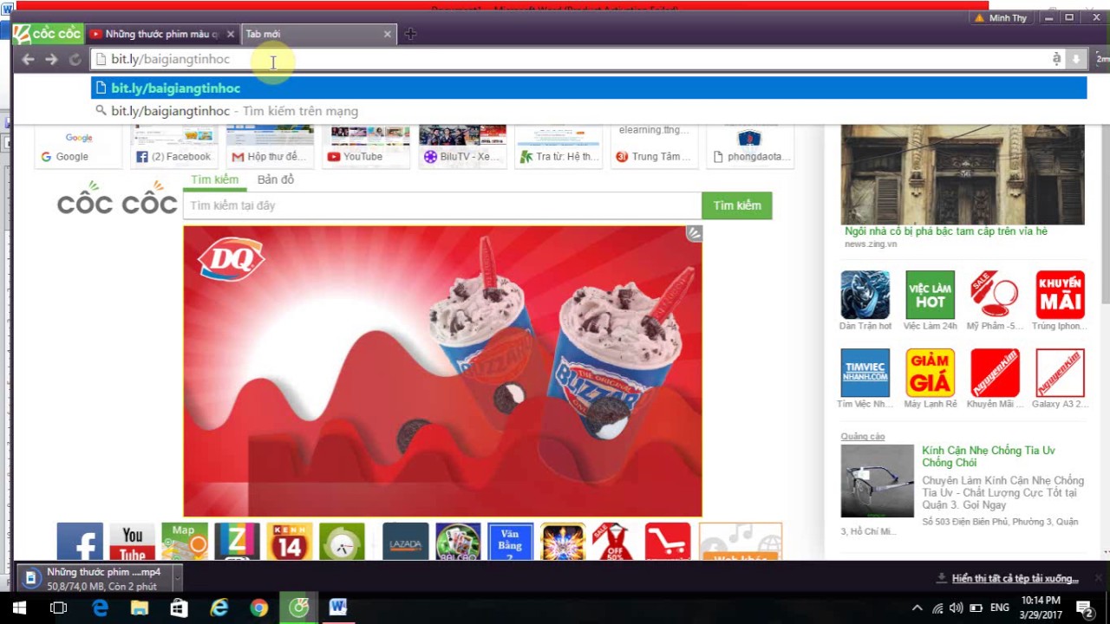The height and width of the screenshot is (624, 1110).
Task: Open the 'Hộp thư đế...' Gmail tile
Action: 270,146
